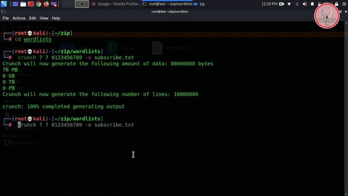Launch Google Chrome from the panel
Viewport: 348px width, 196px height.
coord(39,4)
